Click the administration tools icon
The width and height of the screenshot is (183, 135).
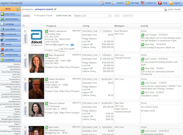click(x=2, y=19)
